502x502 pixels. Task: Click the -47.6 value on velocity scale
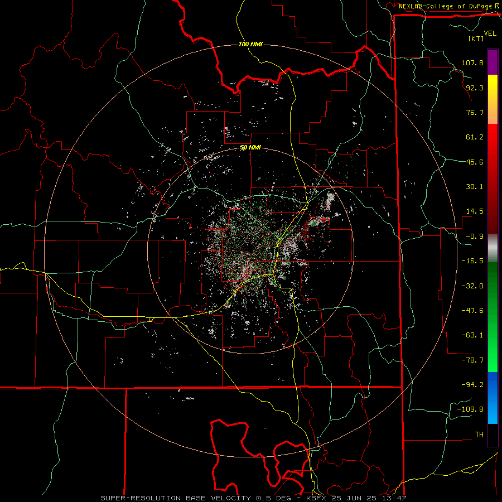pyautogui.click(x=472, y=311)
